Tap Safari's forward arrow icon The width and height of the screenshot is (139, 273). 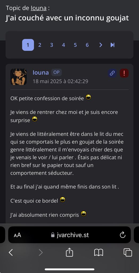(x=40, y=252)
